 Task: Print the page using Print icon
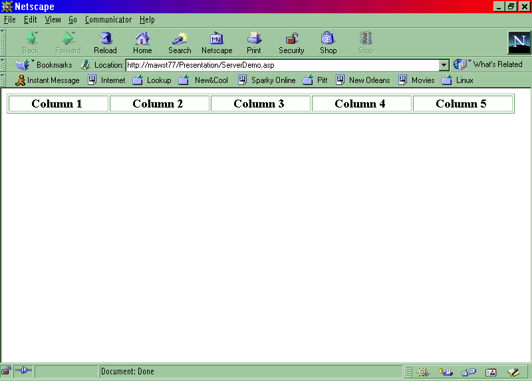[x=254, y=42]
